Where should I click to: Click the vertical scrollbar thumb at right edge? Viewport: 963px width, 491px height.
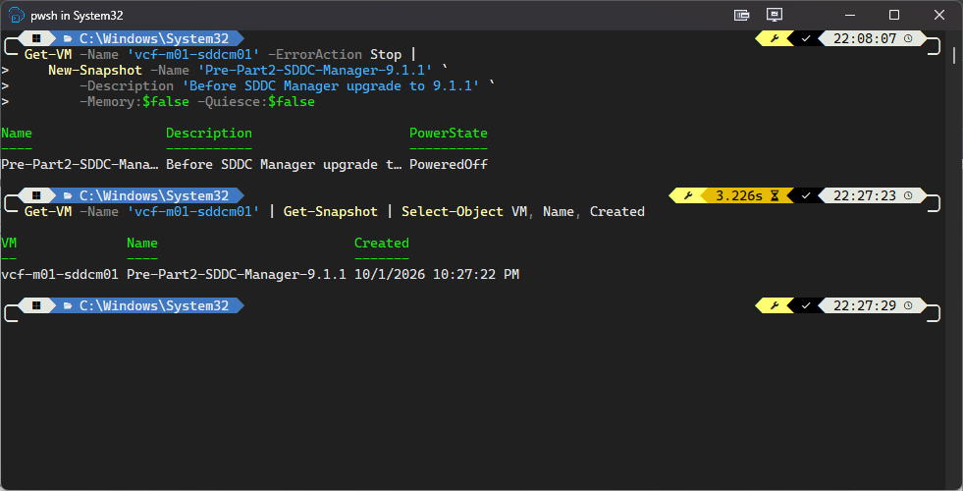click(x=954, y=55)
